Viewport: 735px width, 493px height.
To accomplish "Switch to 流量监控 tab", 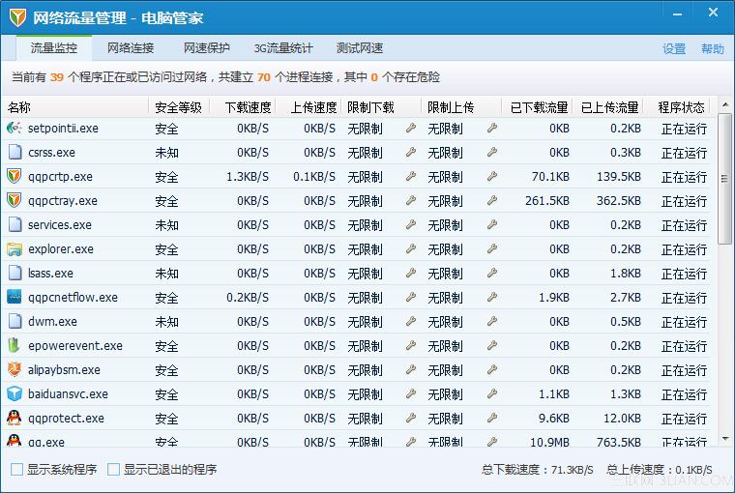I will click(x=54, y=47).
